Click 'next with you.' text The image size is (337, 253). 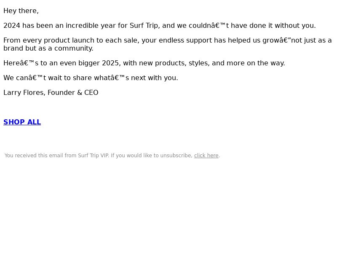[x=155, y=78]
